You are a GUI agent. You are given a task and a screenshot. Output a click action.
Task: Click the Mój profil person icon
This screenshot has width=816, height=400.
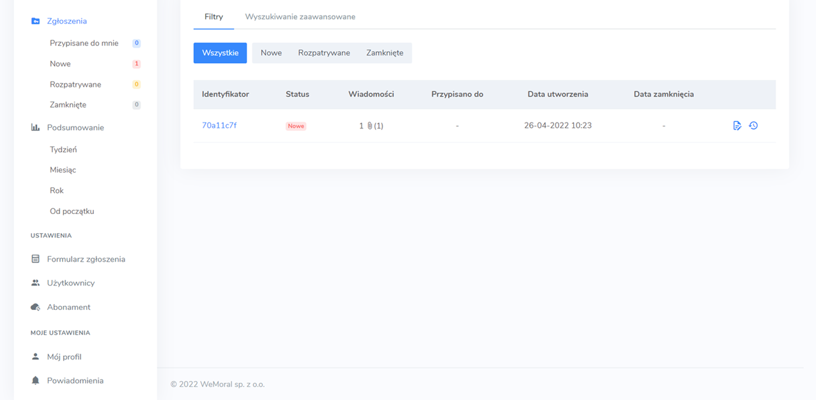tap(36, 357)
